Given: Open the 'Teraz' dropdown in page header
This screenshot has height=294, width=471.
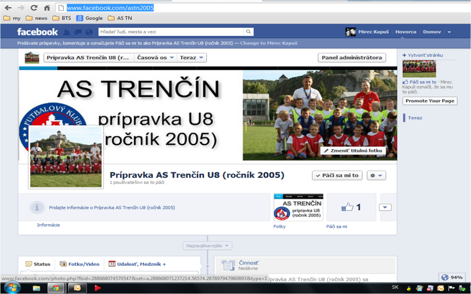Looking at the screenshot, I should [x=192, y=58].
